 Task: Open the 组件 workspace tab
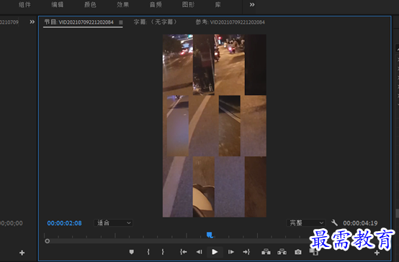[24, 4]
